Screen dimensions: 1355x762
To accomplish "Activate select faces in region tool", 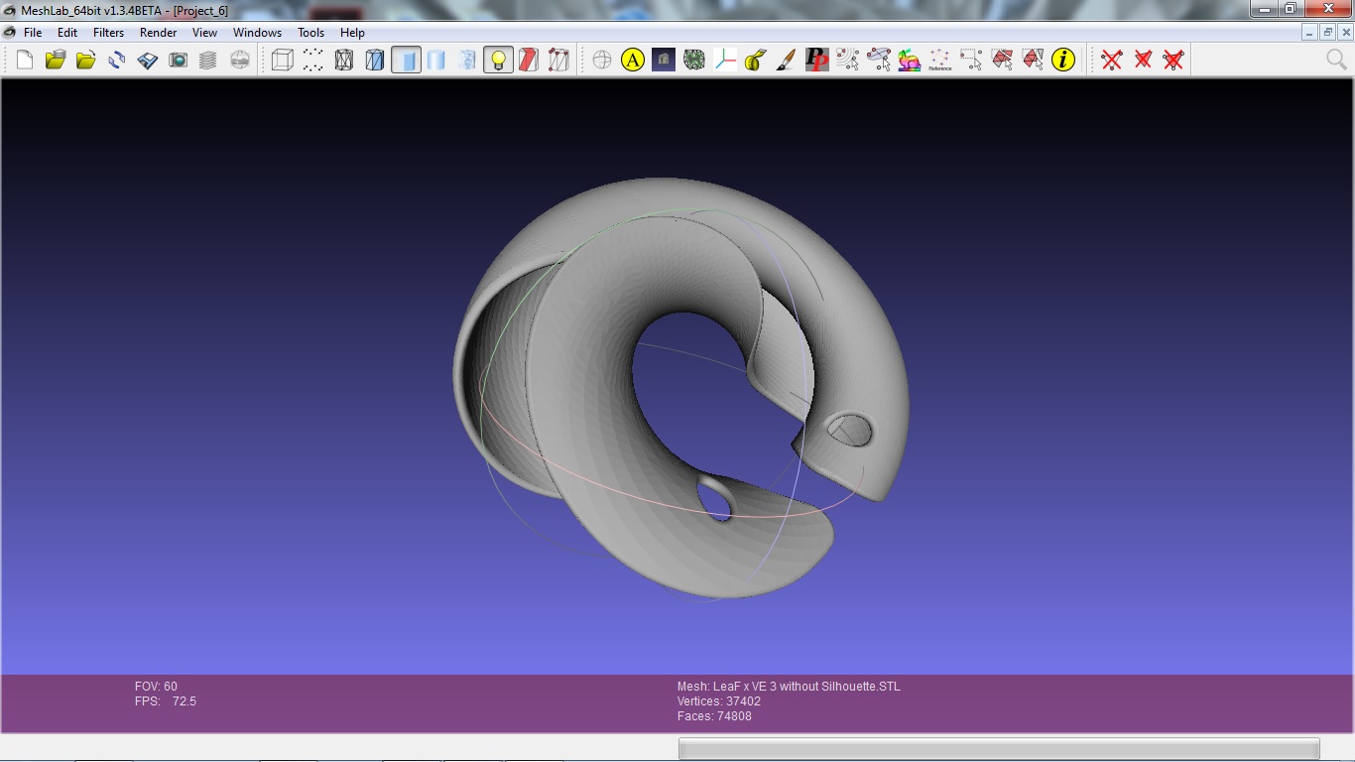I will (x=1002, y=61).
